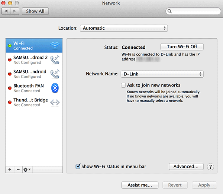
Task: Enable Ask to join new networks
Action: [x=123, y=85]
